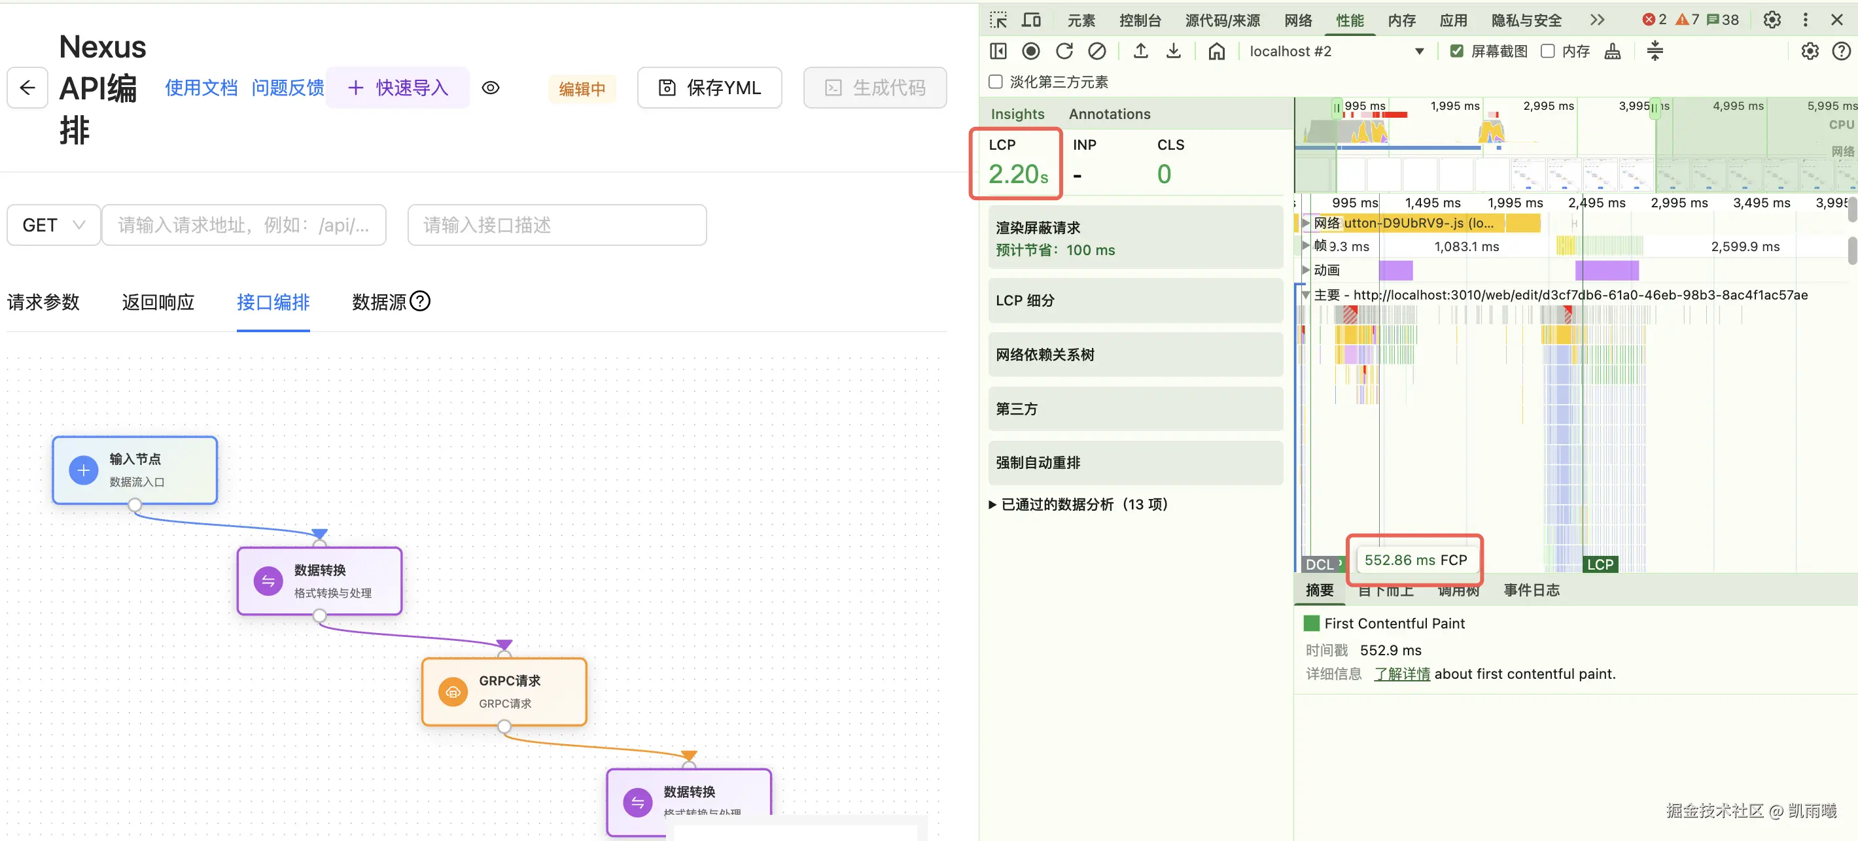
Task: Open the 网络 DevTools tab
Action: tap(1297, 20)
